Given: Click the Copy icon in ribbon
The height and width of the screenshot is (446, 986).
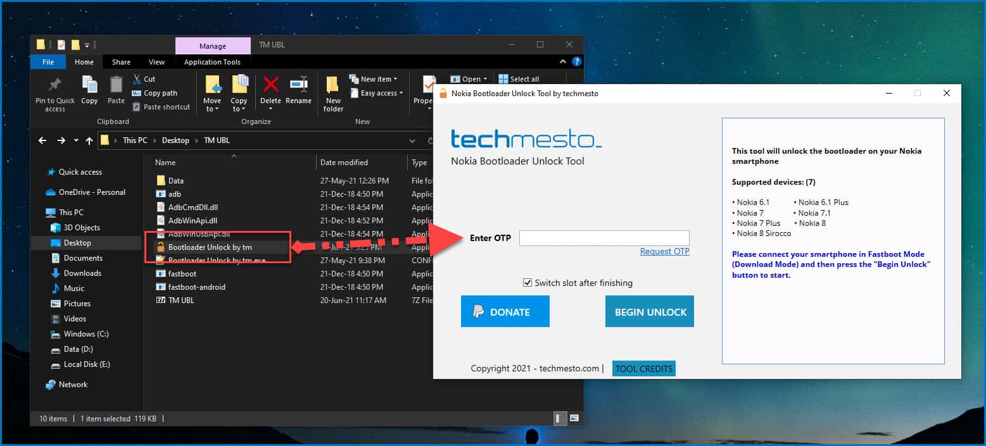Looking at the screenshot, I should (89, 84).
